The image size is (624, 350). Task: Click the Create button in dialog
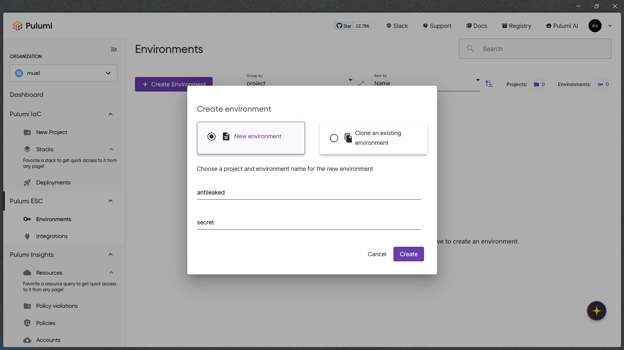408,254
